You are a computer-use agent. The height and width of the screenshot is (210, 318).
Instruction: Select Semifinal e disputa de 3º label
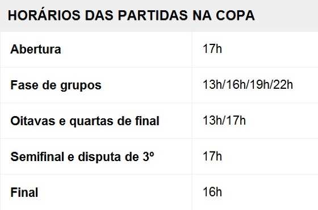[82, 157]
